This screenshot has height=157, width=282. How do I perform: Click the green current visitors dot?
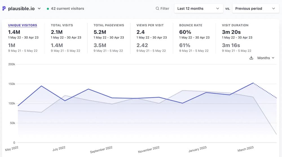(48, 9)
